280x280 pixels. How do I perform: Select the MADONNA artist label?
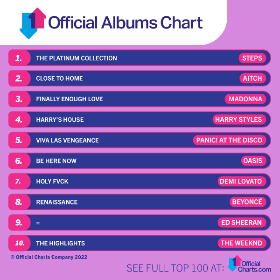point(245,99)
